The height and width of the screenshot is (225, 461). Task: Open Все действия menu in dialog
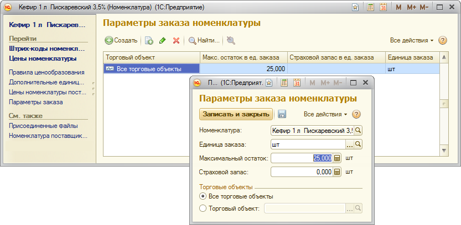pos(325,114)
